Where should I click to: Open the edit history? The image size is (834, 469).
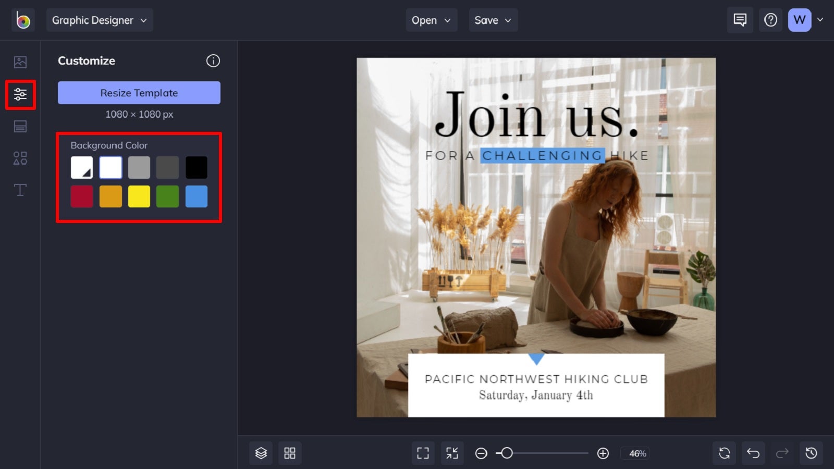tap(811, 453)
